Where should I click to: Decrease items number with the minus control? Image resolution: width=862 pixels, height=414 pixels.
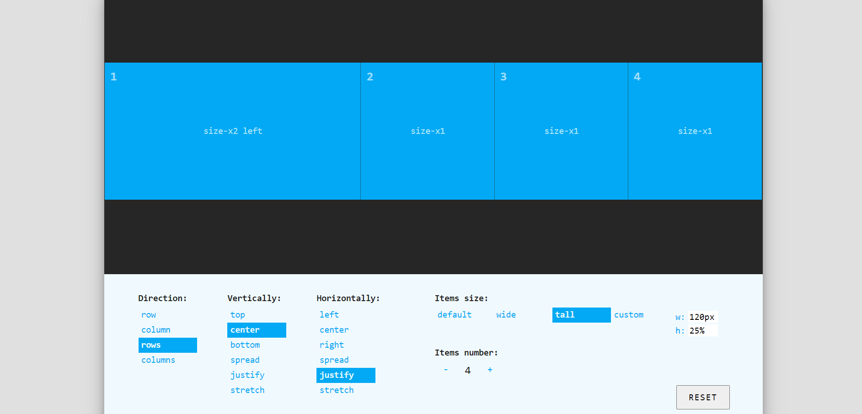click(x=446, y=370)
